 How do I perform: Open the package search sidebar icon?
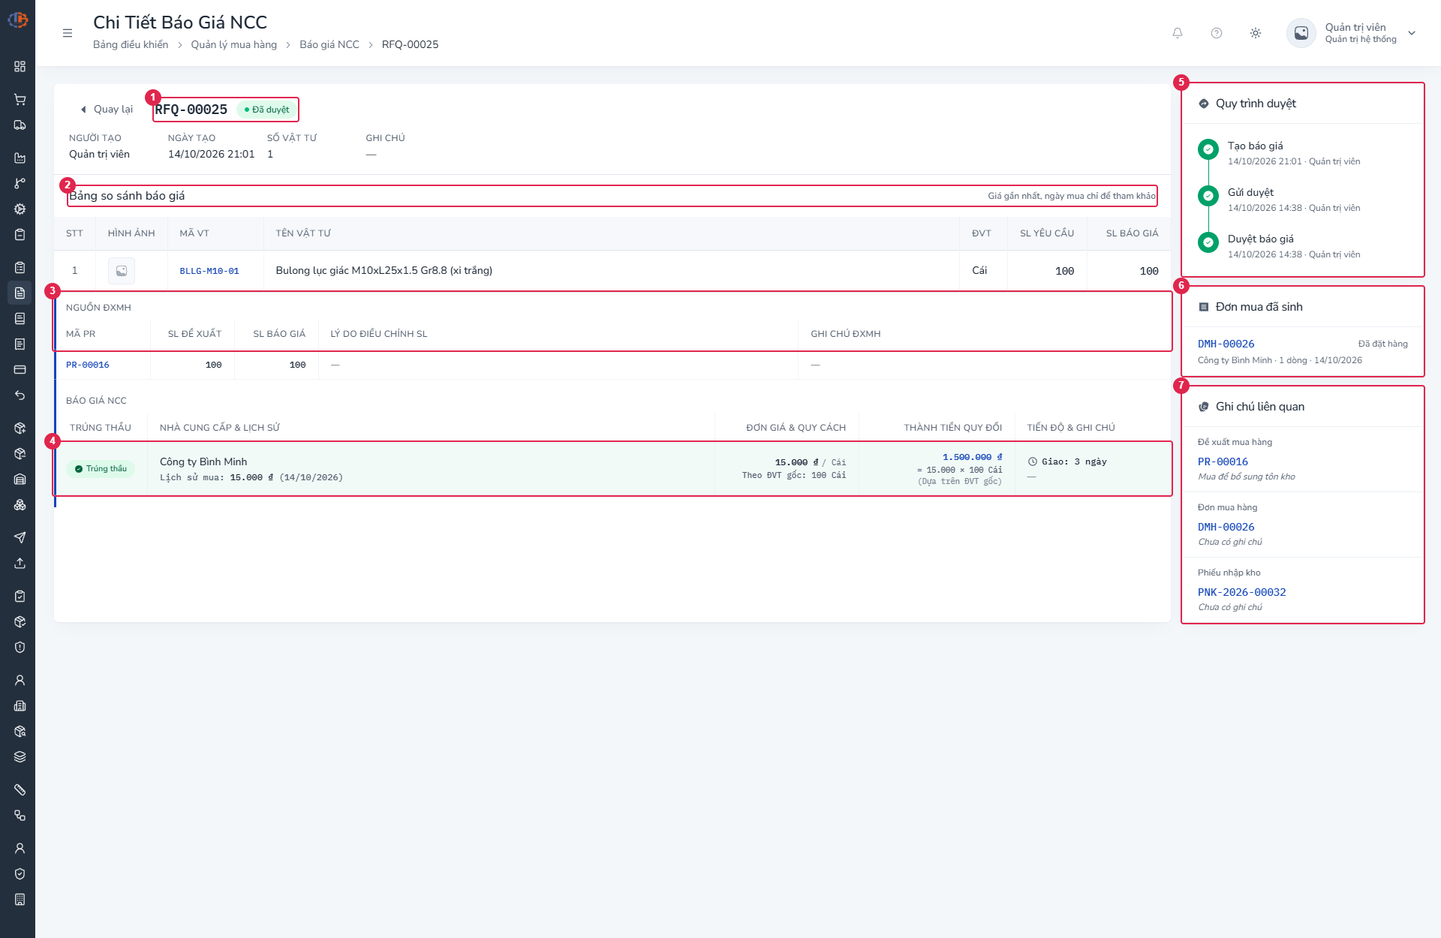click(20, 732)
